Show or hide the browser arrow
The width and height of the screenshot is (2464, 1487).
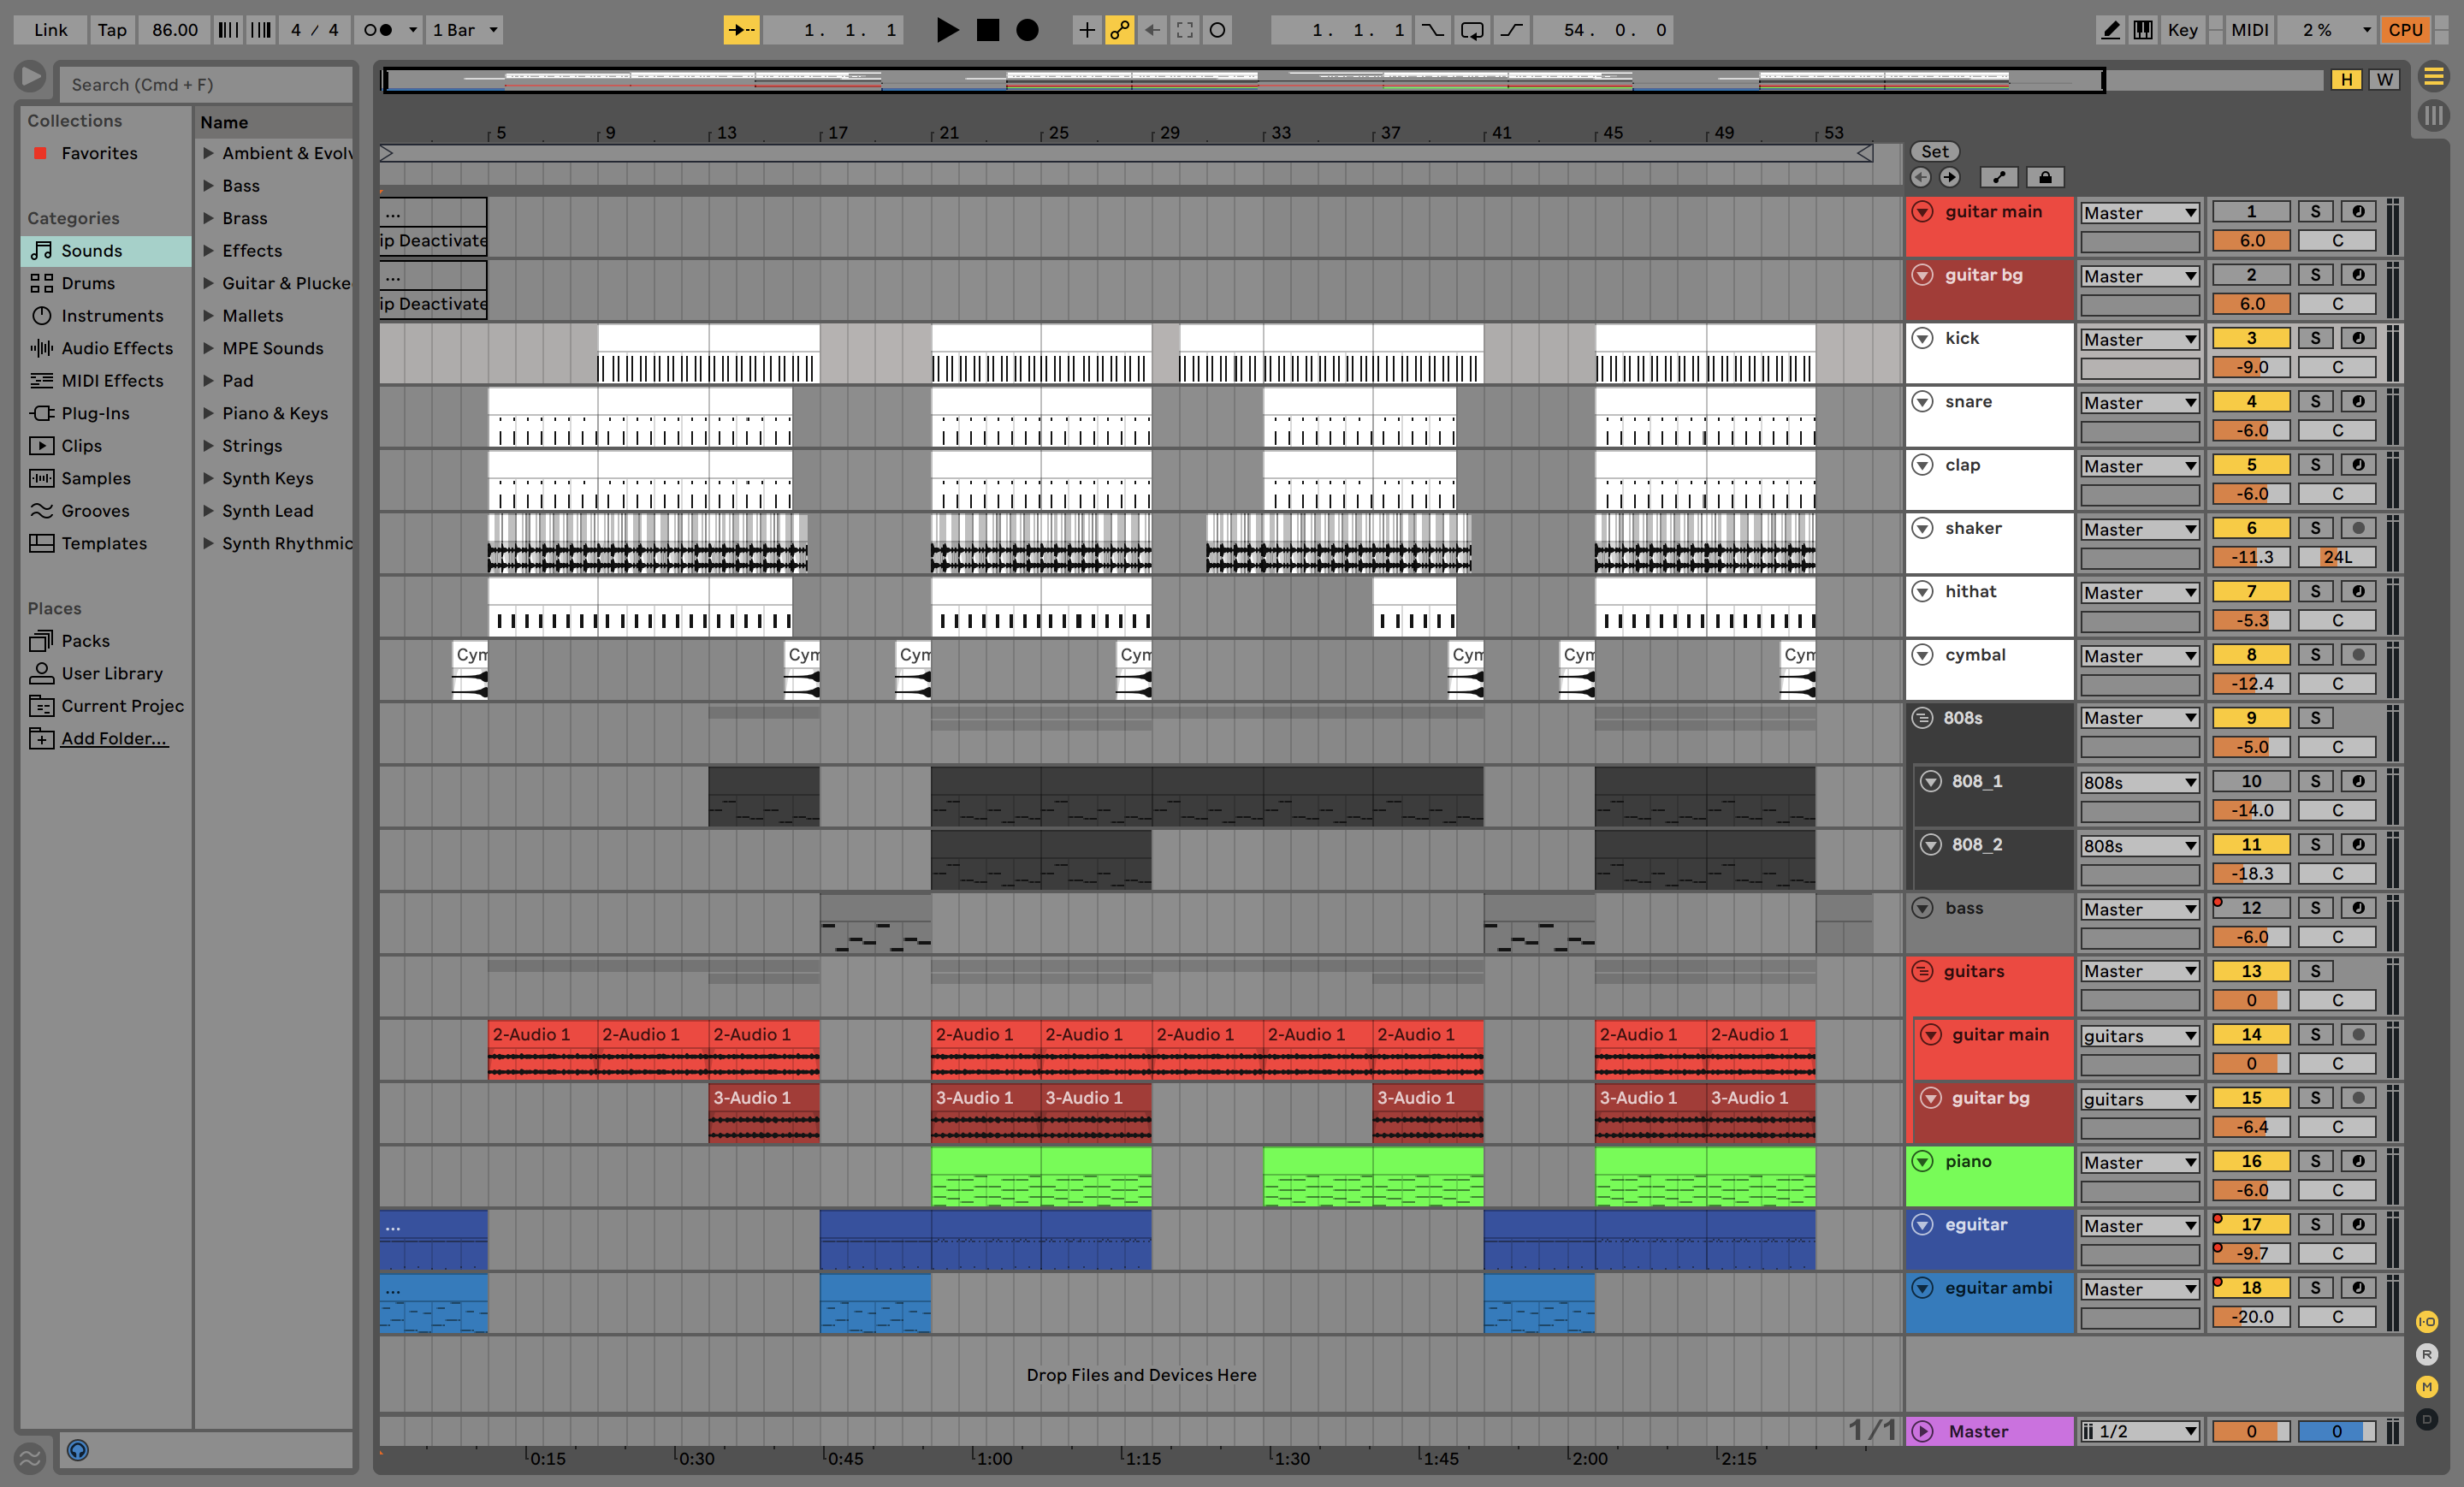click(x=31, y=76)
